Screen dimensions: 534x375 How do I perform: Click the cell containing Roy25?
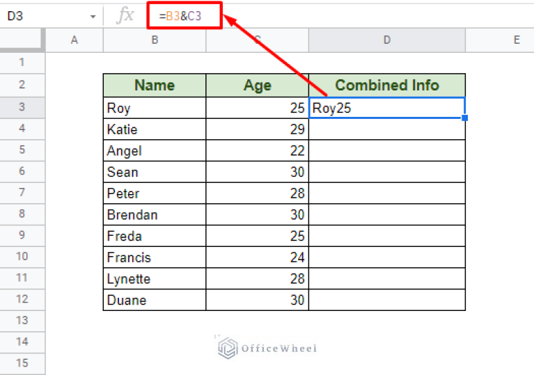(386, 108)
